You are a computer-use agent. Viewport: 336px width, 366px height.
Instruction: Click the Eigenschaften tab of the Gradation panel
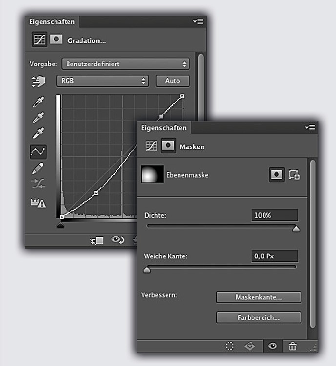[52, 22]
